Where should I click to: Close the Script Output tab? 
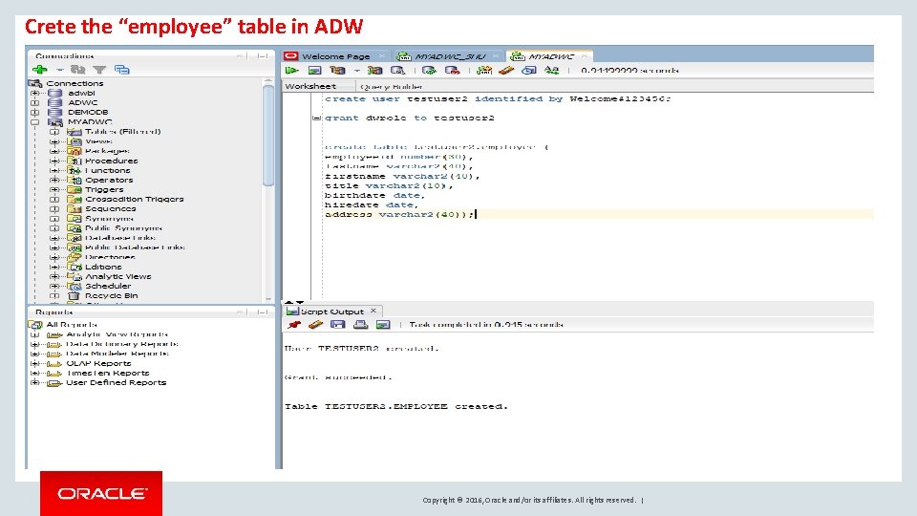(x=373, y=311)
